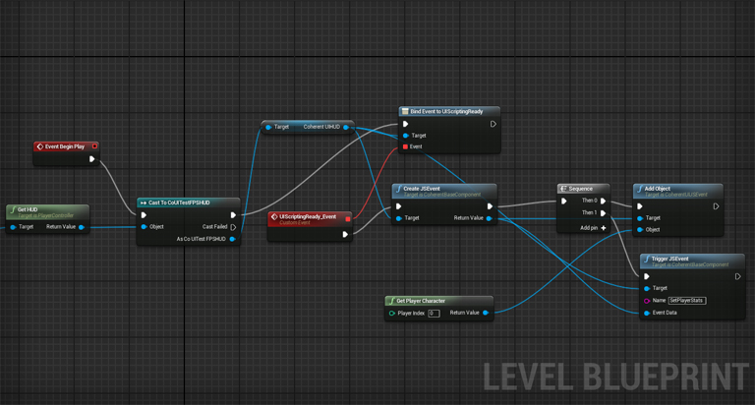Click the Cast Failed execution pin

click(233, 227)
